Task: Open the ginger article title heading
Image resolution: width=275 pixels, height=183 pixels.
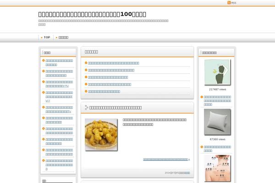Action: click(115, 108)
